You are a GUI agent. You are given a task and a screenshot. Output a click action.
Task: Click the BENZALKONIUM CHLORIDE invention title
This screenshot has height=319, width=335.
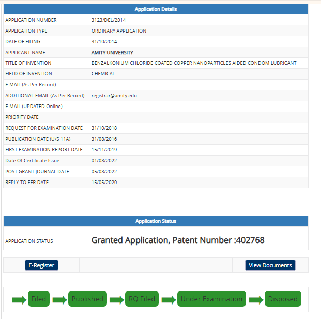point(194,63)
